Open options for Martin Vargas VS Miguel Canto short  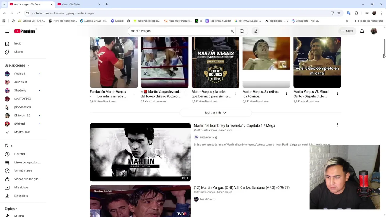click(x=337, y=93)
